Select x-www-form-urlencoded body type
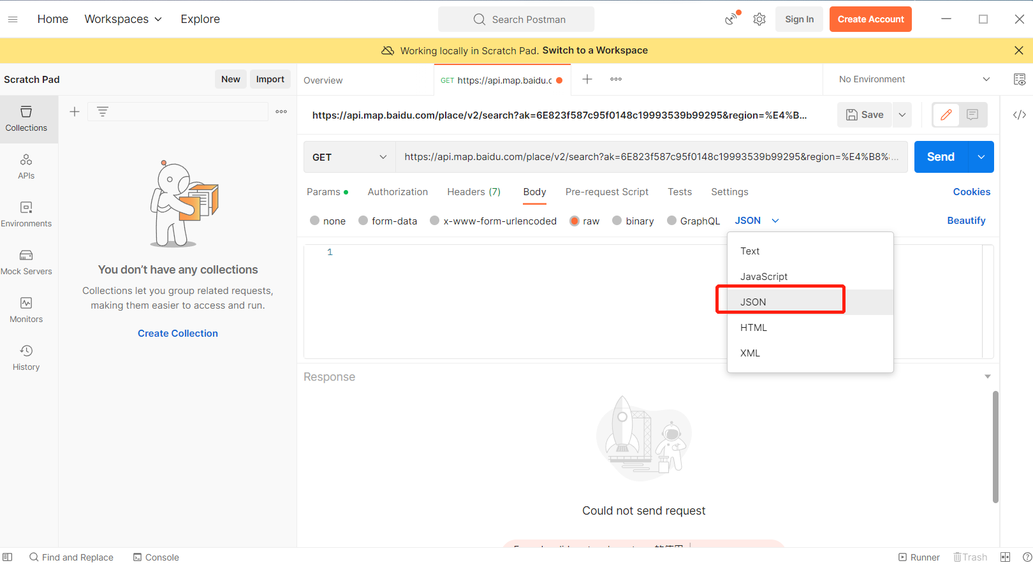 click(x=493, y=221)
